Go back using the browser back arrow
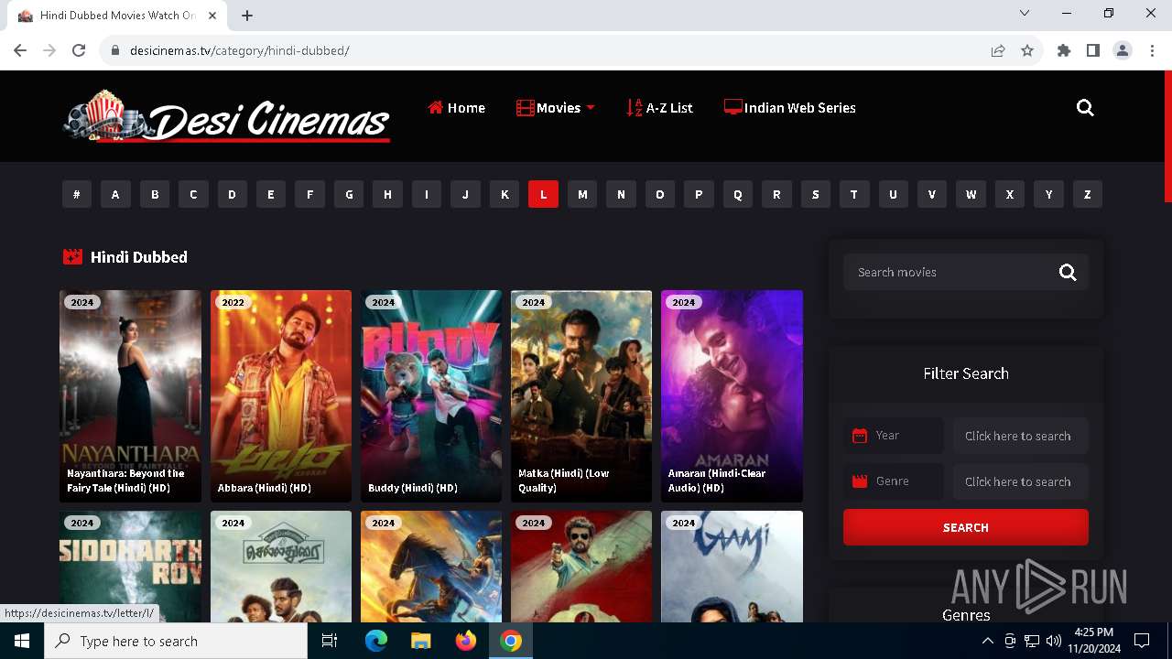The height and width of the screenshot is (659, 1172). pyautogui.click(x=20, y=50)
